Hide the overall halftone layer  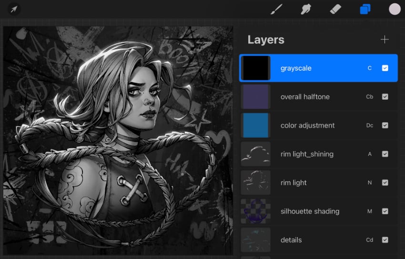click(x=385, y=96)
